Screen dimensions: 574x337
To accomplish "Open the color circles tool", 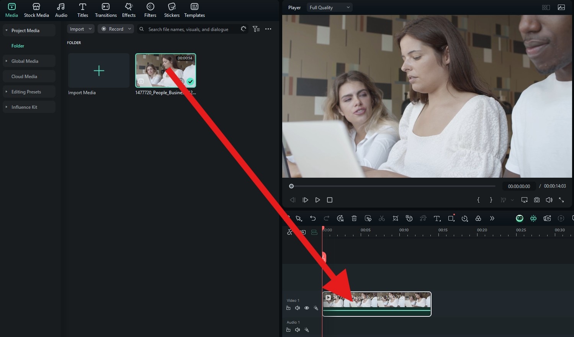I will (x=478, y=218).
